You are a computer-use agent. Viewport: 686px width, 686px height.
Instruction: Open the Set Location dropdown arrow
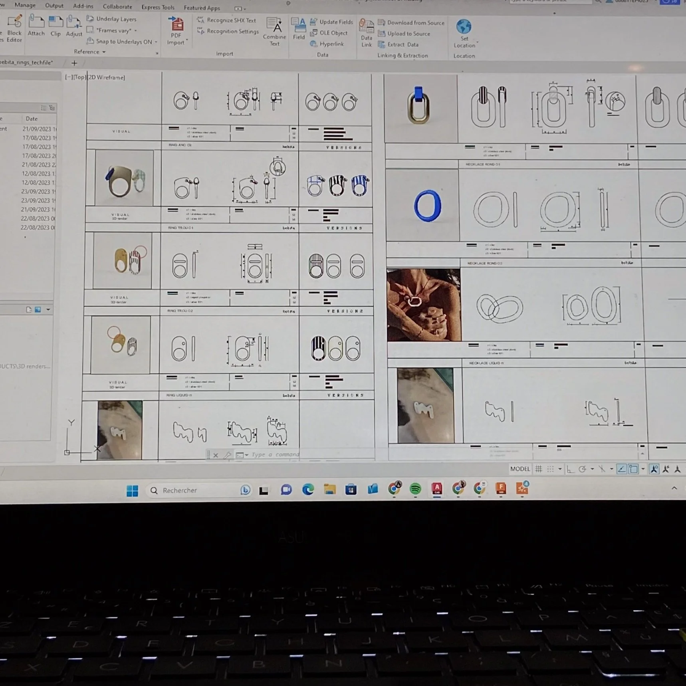tap(477, 42)
